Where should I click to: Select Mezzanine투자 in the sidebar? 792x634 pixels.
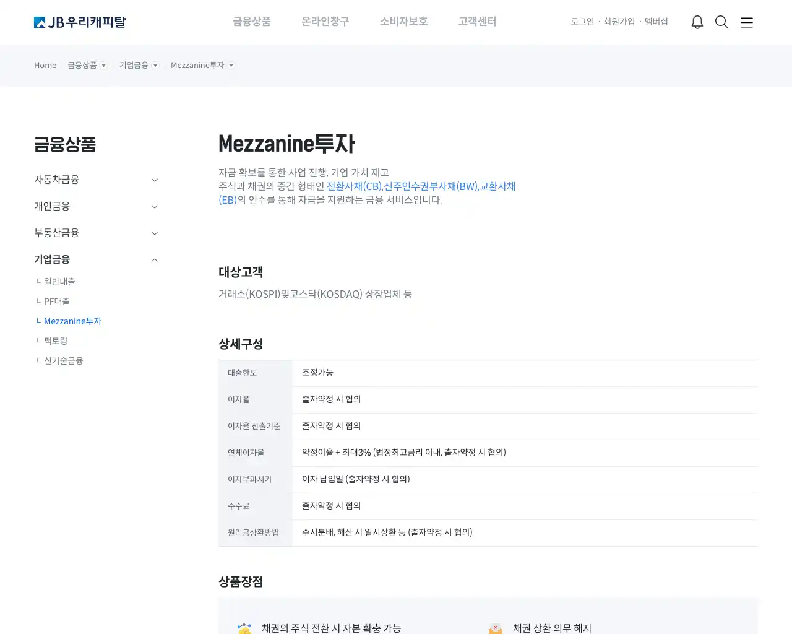[72, 321]
